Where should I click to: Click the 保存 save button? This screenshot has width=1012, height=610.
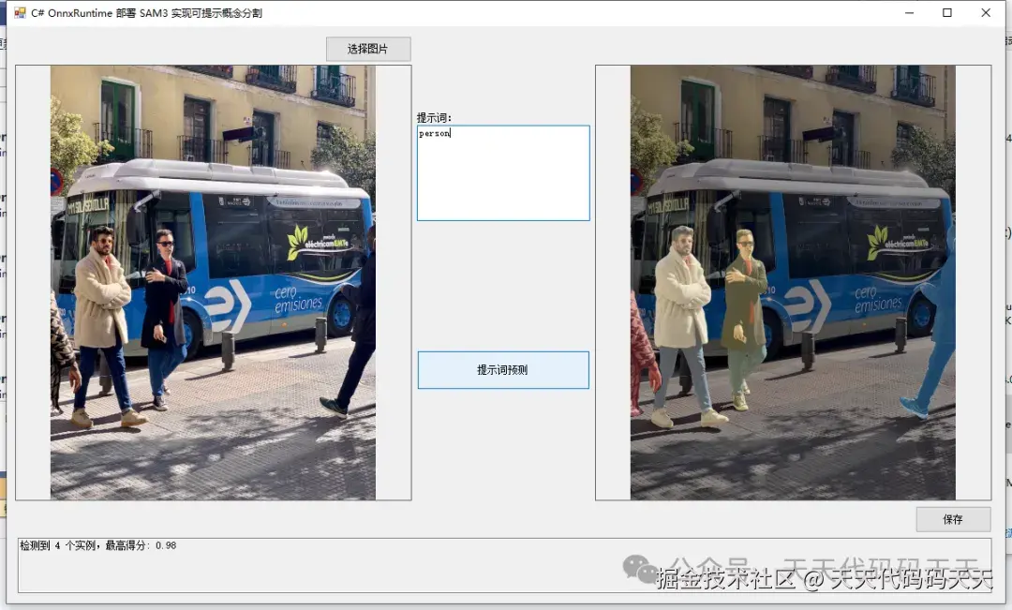(x=953, y=518)
